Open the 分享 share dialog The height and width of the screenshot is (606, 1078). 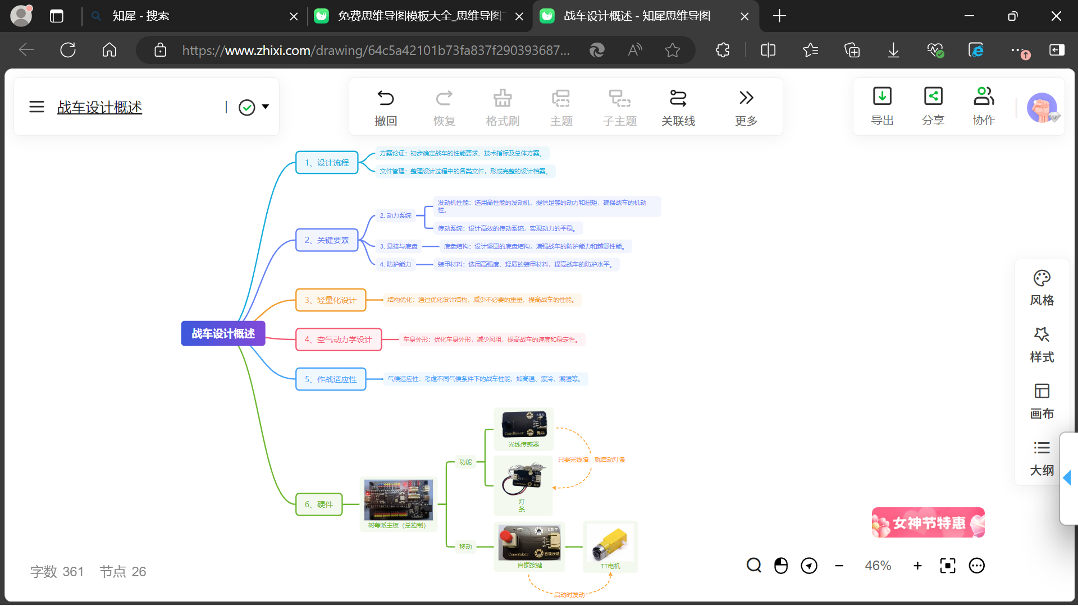pos(933,107)
